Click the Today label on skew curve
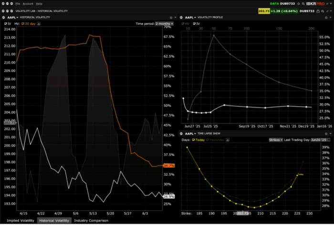This screenshot has height=225, width=334. [301, 174]
